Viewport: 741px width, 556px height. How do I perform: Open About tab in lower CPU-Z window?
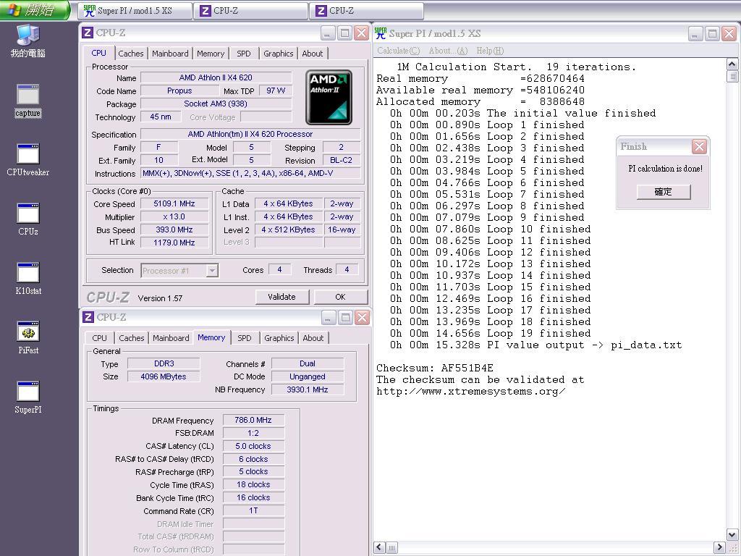313,338
